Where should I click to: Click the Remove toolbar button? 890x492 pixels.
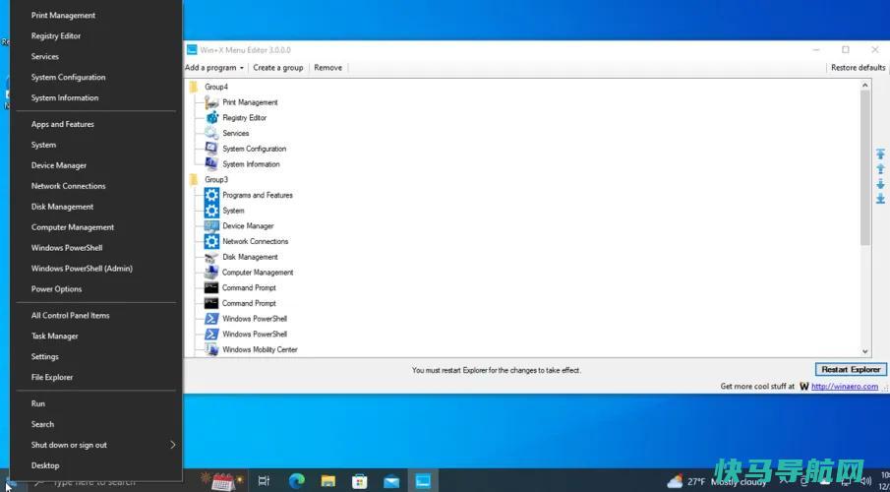pos(328,68)
